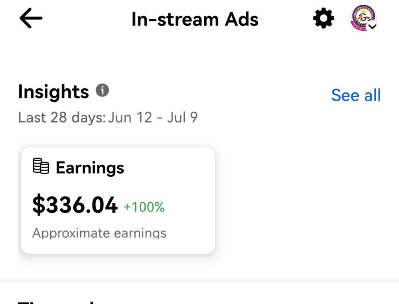Tap the In-stream Ads page title
Viewport: 399px width, 304px height.
point(195,20)
